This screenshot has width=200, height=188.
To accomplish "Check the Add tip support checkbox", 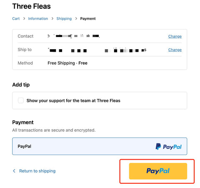I will click(x=21, y=100).
